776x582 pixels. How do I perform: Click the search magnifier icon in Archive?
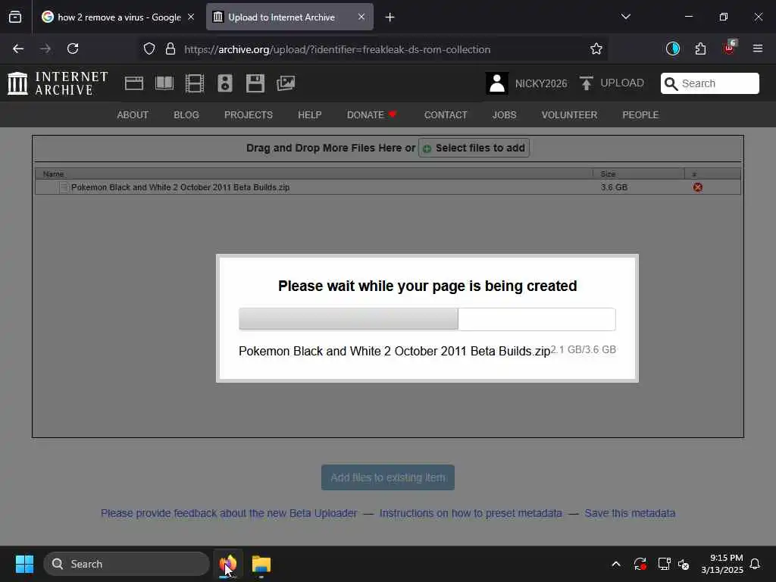point(671,83)
